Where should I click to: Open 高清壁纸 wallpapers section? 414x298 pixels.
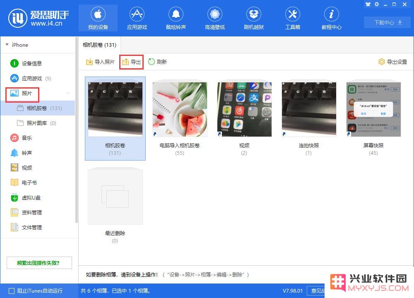tap(214, 18)
